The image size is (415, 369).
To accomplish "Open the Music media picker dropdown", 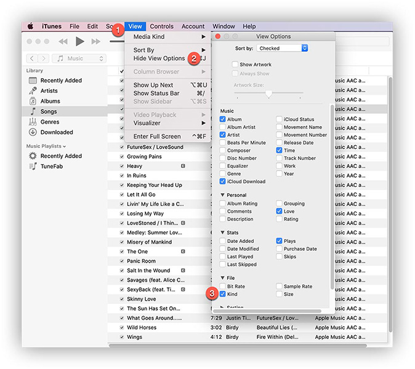I will tap(79, 58).
